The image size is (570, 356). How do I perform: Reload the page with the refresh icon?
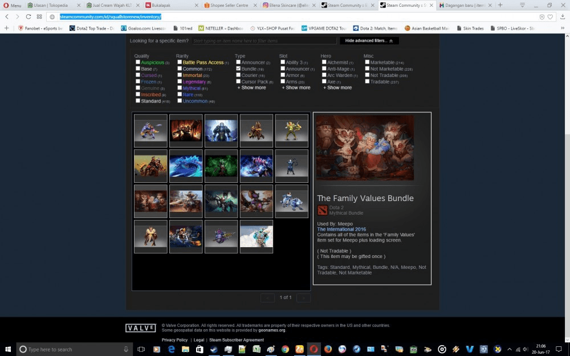tap(28, 17)
